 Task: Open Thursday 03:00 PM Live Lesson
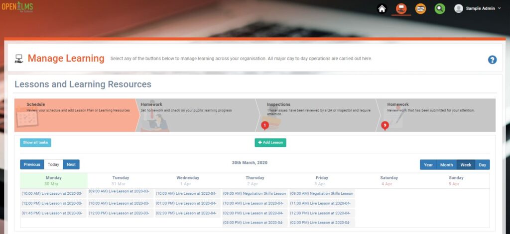click(255, 223)
